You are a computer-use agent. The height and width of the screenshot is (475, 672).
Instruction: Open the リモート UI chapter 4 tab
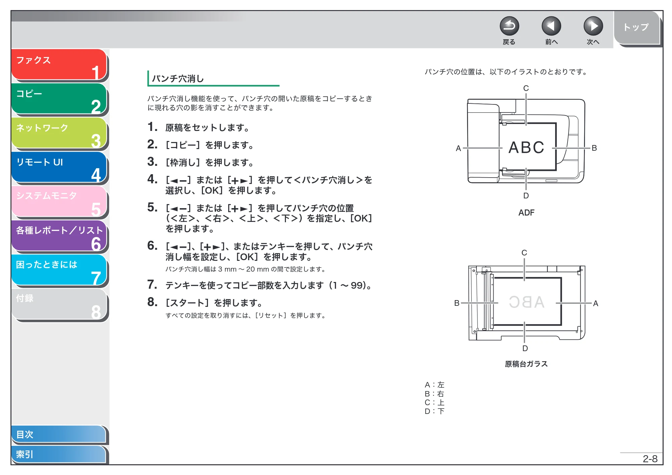[59, 167]
